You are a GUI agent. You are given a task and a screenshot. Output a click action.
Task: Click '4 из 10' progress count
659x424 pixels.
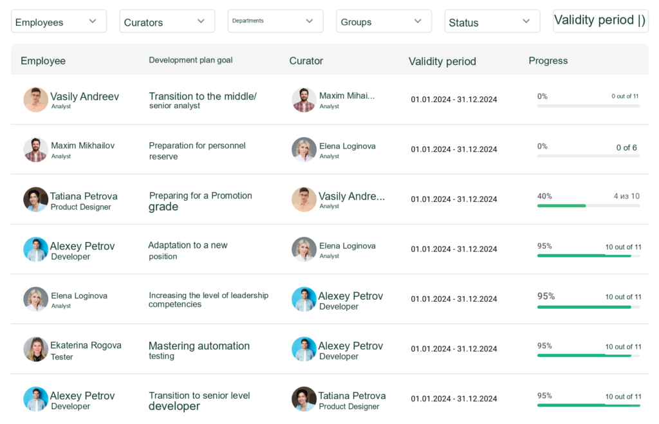point(626,196)
